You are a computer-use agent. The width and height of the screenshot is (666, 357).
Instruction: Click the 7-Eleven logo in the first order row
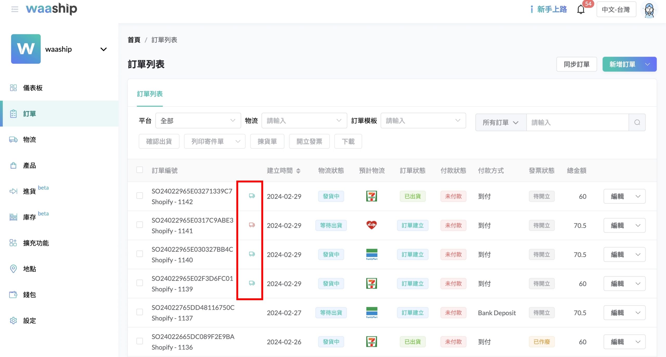point(372,196)
